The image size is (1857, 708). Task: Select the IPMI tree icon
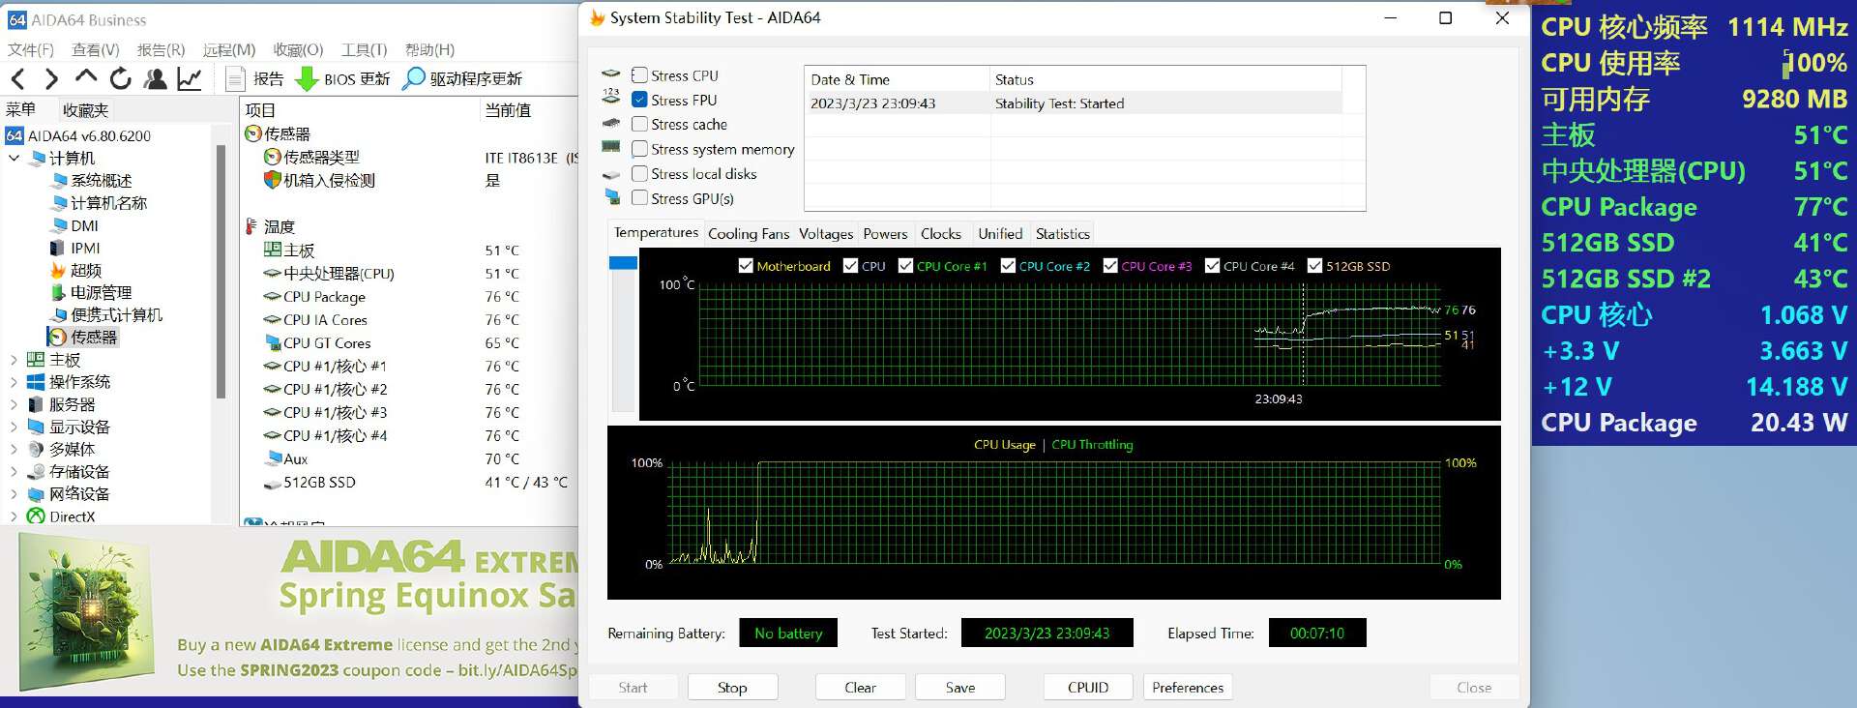pos(58,248)
